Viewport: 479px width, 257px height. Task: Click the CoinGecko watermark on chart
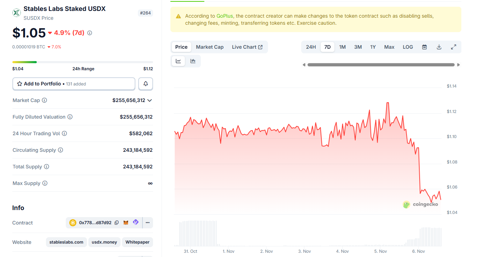pos(421,204)
